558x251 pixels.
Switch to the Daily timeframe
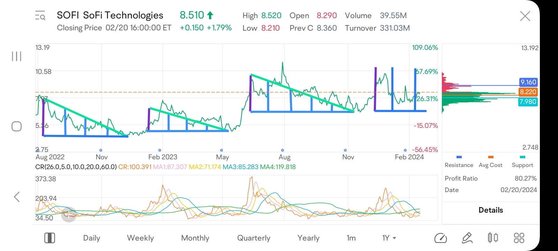[x=92, y=238]
